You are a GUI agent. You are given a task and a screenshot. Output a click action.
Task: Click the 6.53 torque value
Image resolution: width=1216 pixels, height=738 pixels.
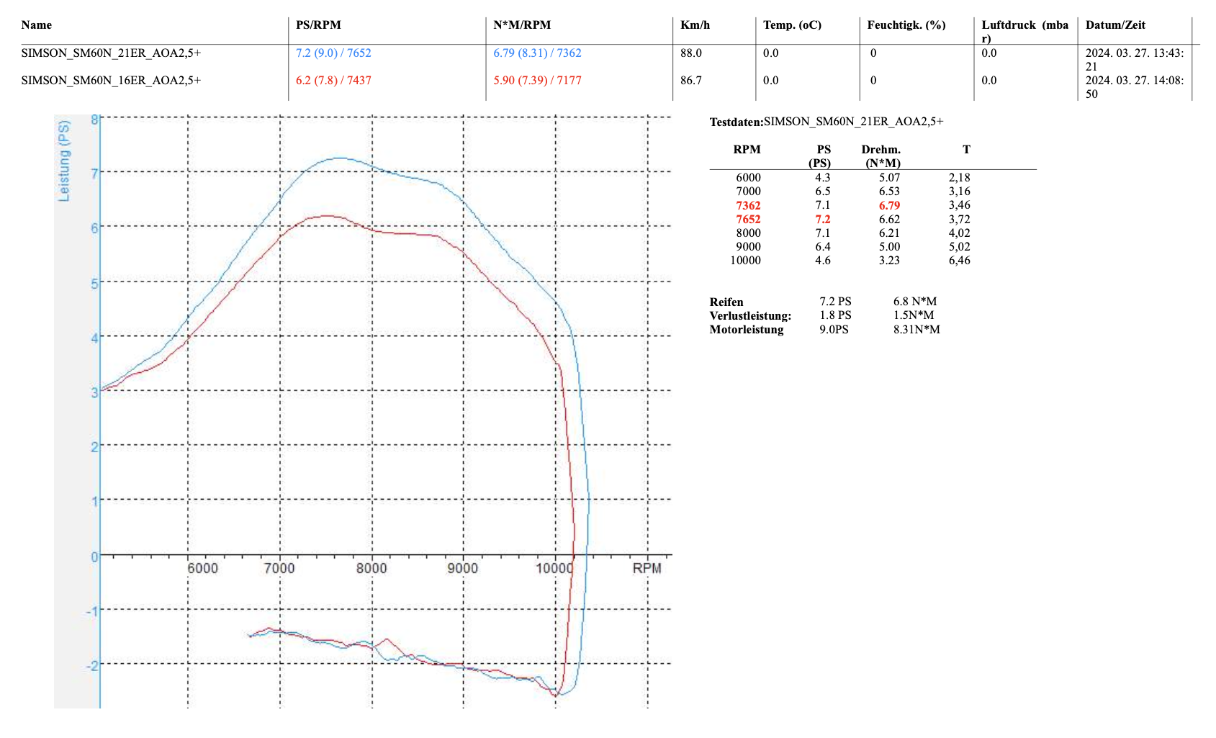click(889, 192)
